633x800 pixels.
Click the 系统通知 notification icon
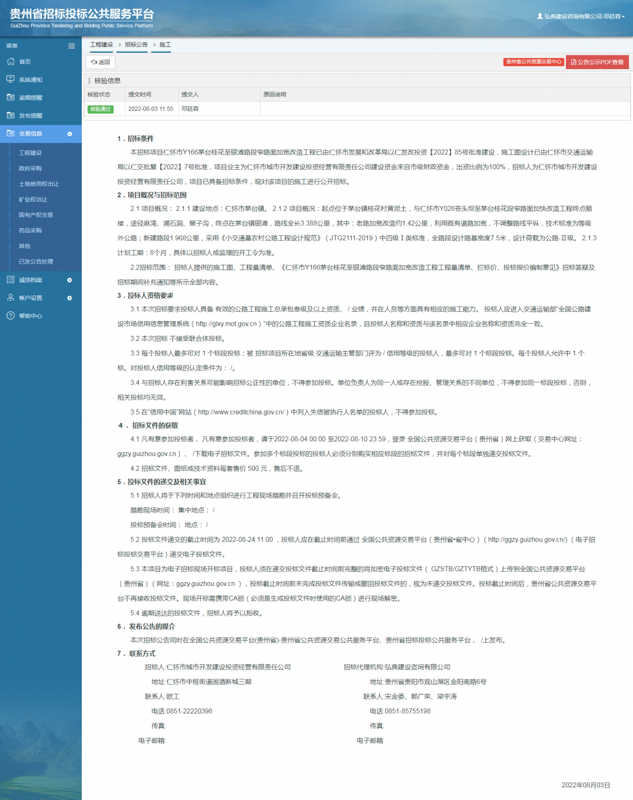click(11, 80)
